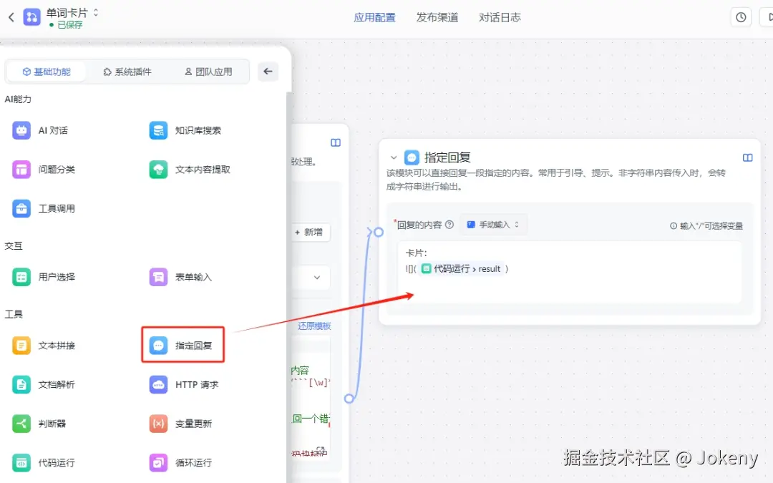
Task: Click the 输入"/"可选择变量 hint
Action: pos(706,225)
